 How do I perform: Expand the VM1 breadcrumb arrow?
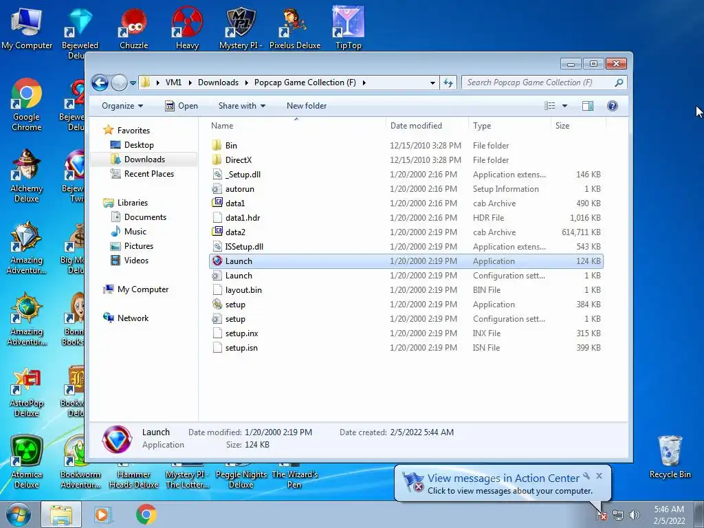(190, 82)
